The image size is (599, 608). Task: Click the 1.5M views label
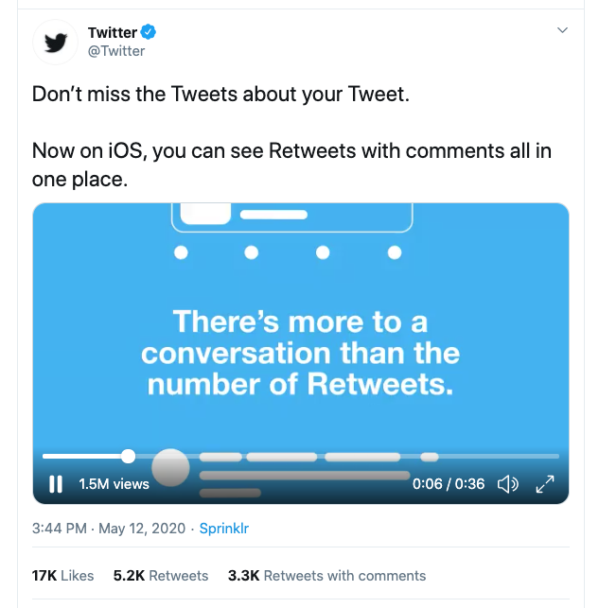pyautogui.click(x=114, y=484)
